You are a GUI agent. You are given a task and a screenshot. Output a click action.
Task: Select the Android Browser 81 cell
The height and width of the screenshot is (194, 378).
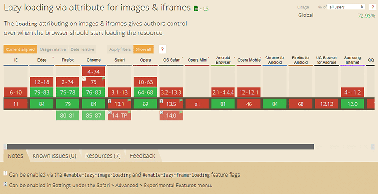click(x=223, y=104)
